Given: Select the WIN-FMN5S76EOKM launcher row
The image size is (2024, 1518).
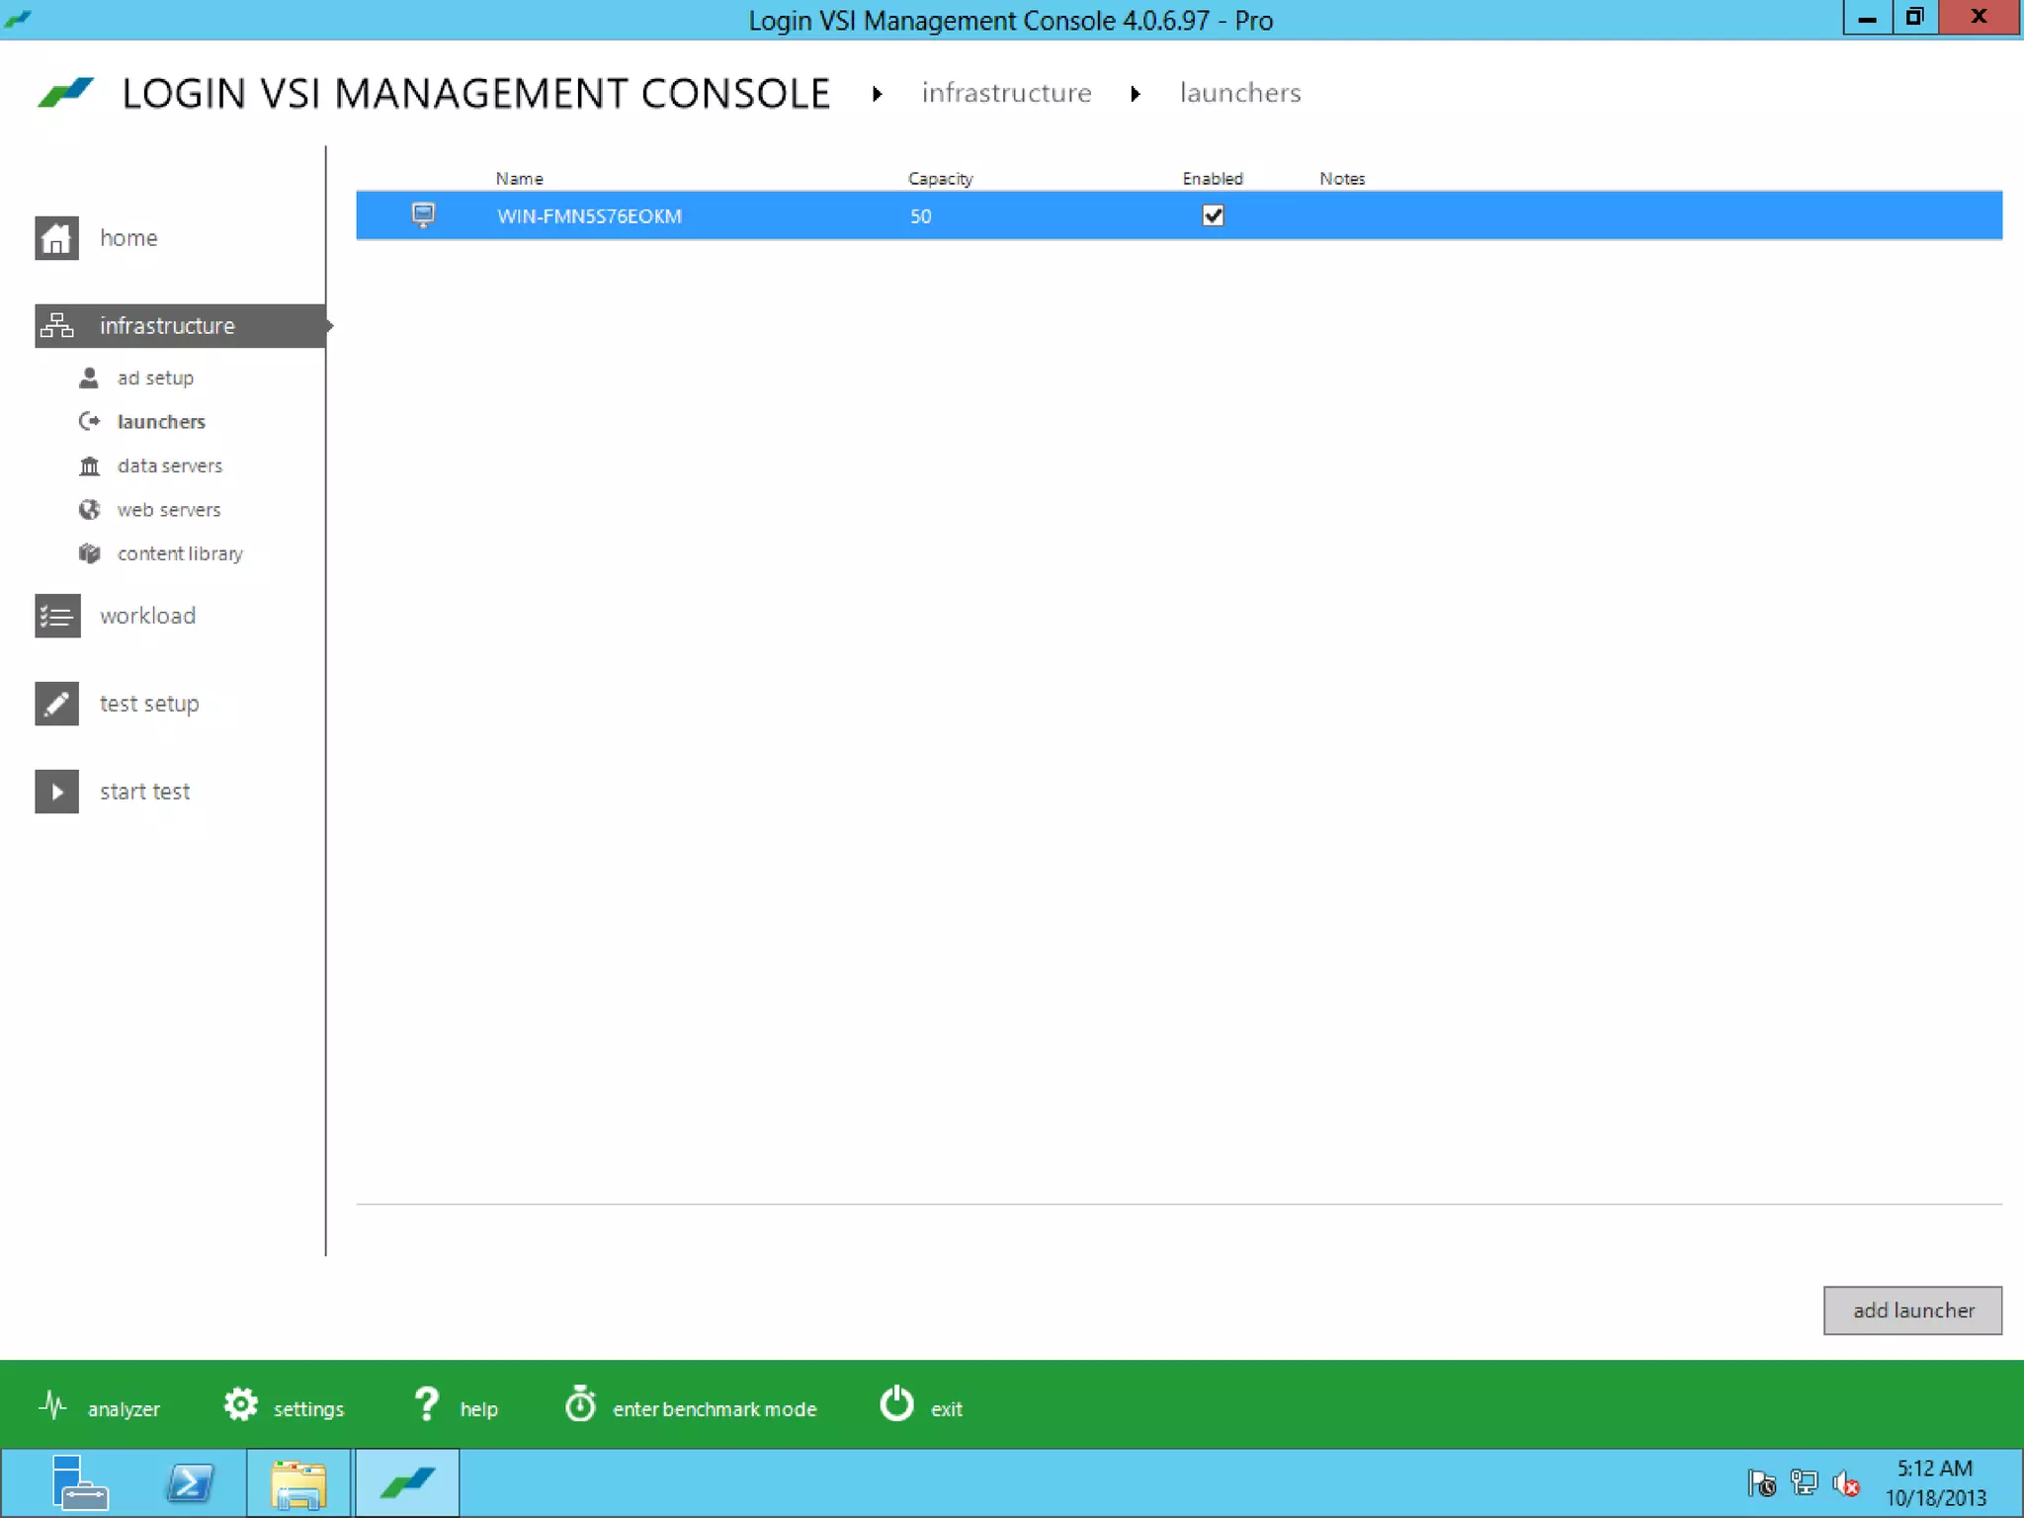Looking at the screenshot, I should tap(589, 216).
